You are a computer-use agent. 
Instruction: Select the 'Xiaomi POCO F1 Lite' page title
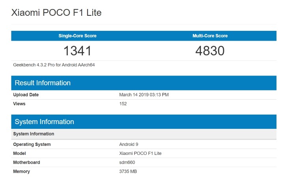[56, 13]
